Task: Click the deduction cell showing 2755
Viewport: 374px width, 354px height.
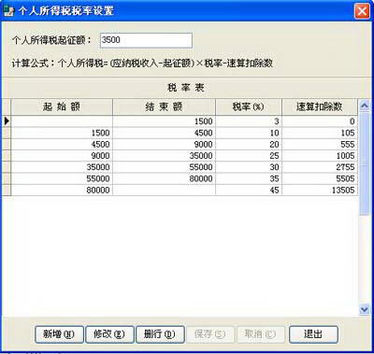Action: (x=320, y=167)
